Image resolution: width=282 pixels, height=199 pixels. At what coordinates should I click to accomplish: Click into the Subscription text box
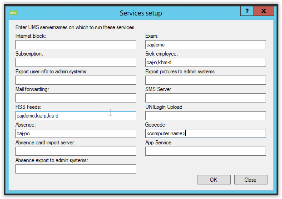point(76,62)
